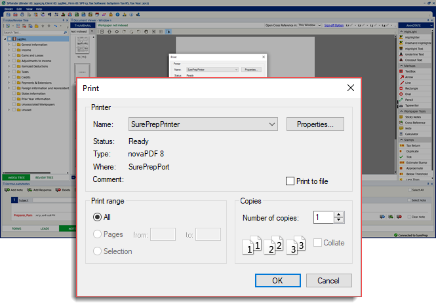Enable the Print to file checkbox
This screenshot has width=436, height=307.
click(x=290, y=181)
